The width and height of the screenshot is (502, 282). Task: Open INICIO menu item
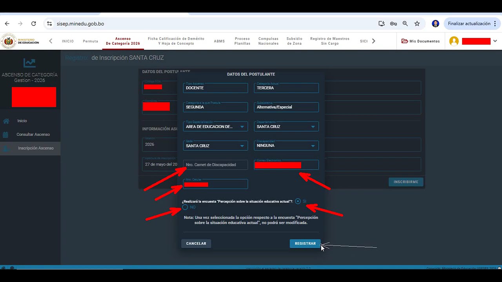[68, 41]
